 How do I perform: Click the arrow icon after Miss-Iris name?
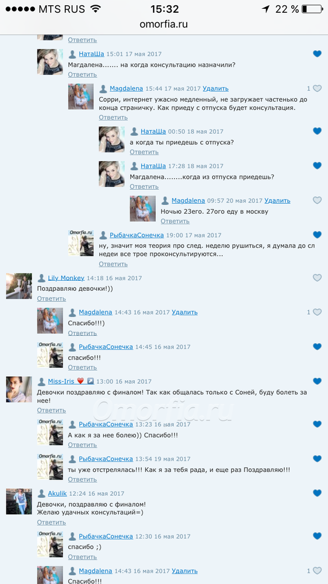click(x=90, y=381)
